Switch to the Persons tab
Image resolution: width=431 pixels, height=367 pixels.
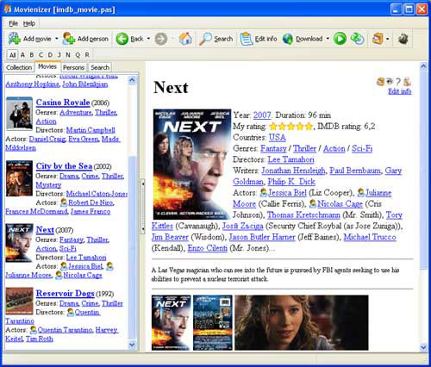tap(73, 67)
